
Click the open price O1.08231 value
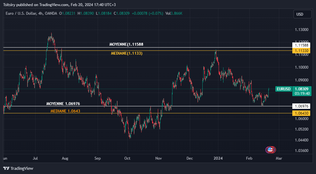pyautogui.click(x=67, y=13)
